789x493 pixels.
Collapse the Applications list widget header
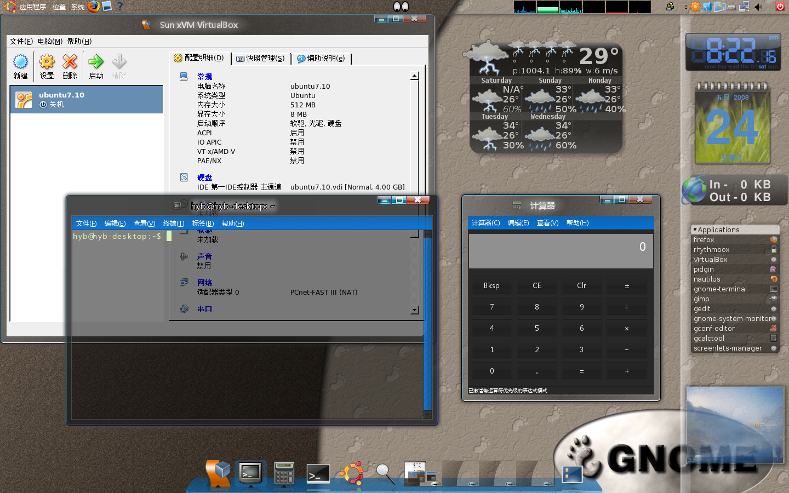[x=735, y=230]
